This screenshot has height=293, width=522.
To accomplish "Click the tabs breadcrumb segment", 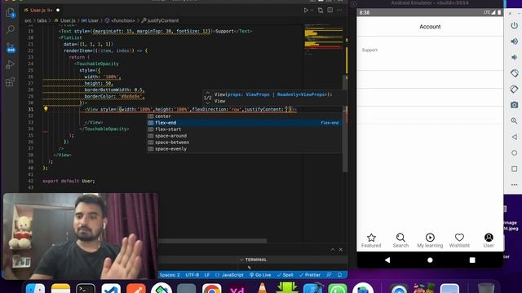I will click(x=42, y=20).
